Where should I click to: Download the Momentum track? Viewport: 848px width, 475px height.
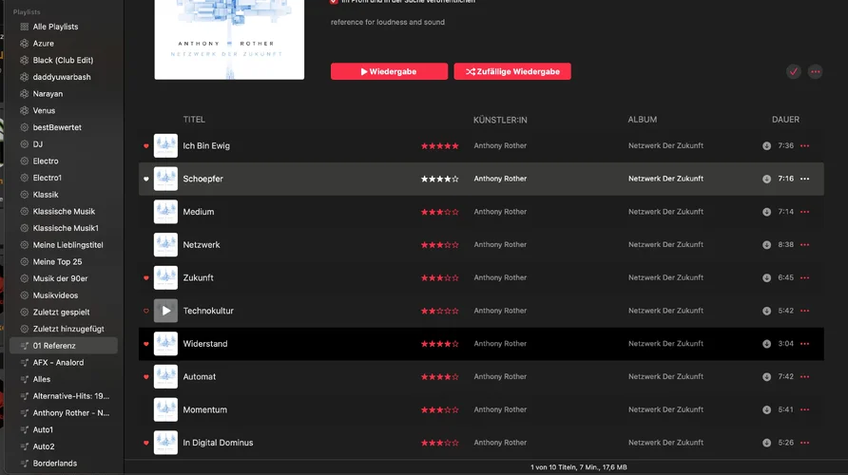pos(766,409)
